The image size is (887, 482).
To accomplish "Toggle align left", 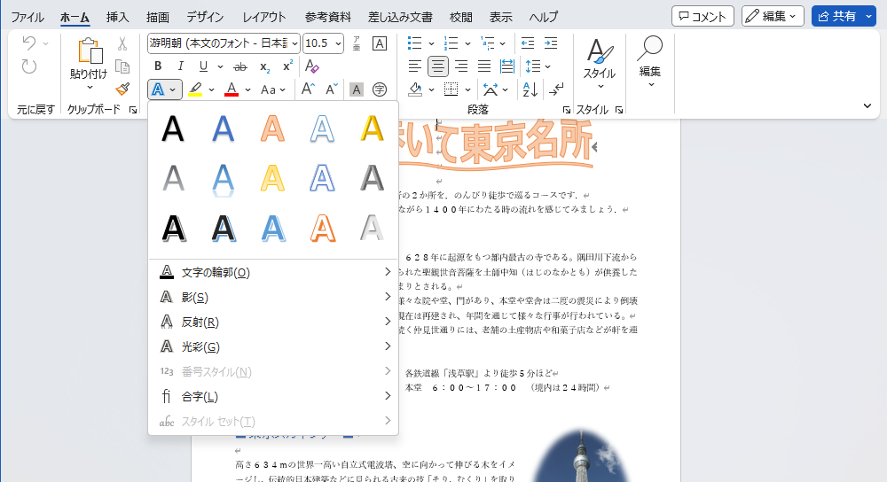I will click(414, 66).
